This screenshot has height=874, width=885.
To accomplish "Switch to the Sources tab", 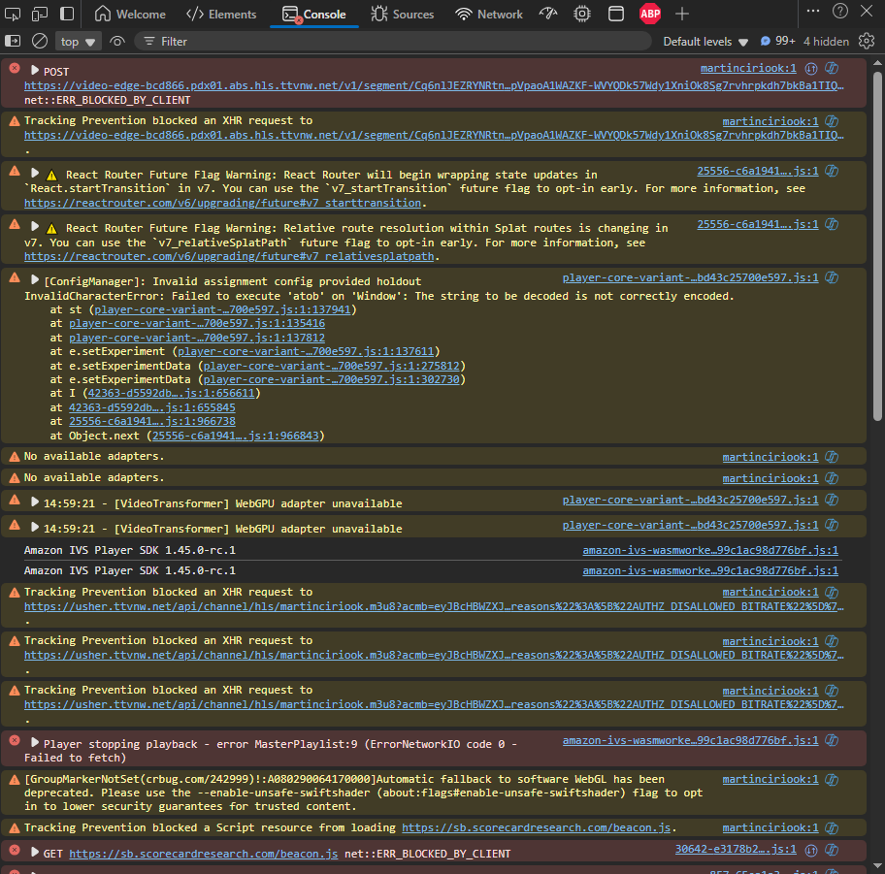I will coord(403,15).
